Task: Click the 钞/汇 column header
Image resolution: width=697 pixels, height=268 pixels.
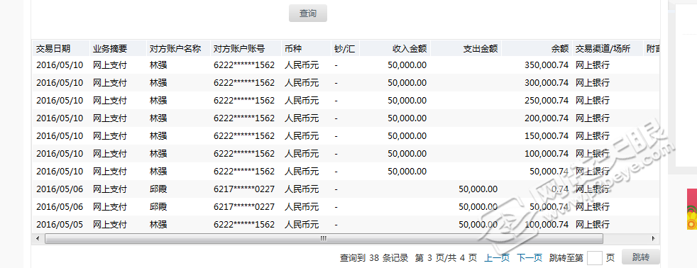Action: 344,49
